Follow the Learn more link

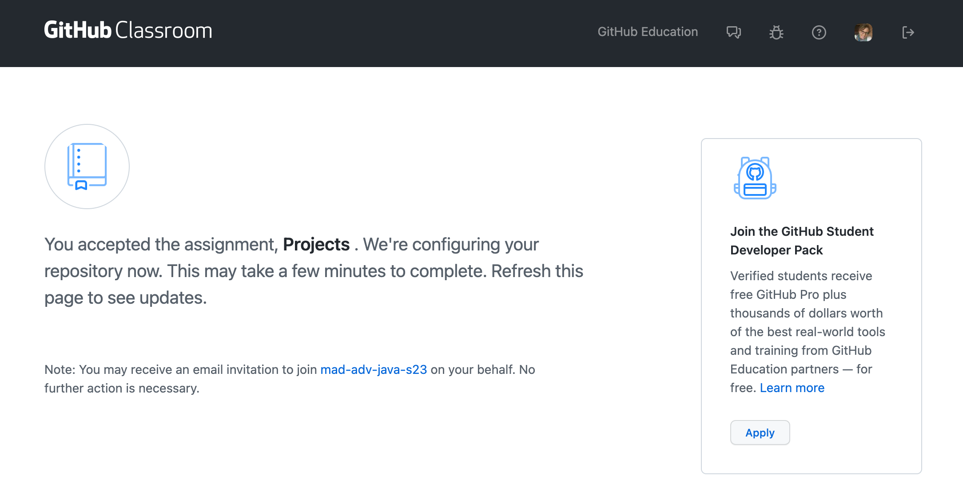tap(792, 388)
